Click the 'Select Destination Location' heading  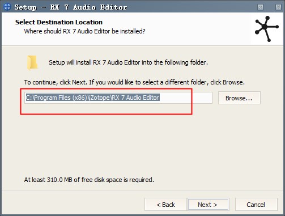coord(59,22)
